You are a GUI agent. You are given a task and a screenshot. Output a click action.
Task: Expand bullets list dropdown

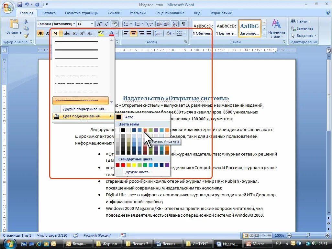[x=131, y=24]
